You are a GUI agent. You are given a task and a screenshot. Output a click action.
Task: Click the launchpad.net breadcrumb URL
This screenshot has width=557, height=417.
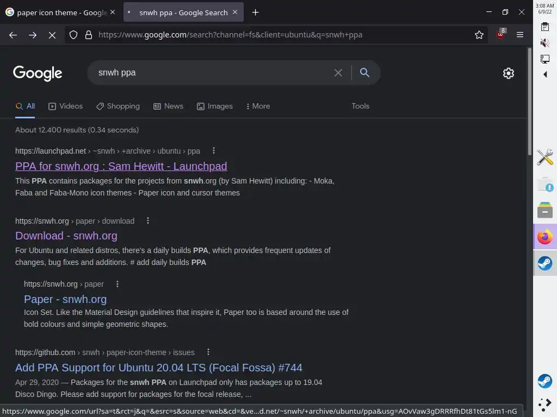[108, 151]
